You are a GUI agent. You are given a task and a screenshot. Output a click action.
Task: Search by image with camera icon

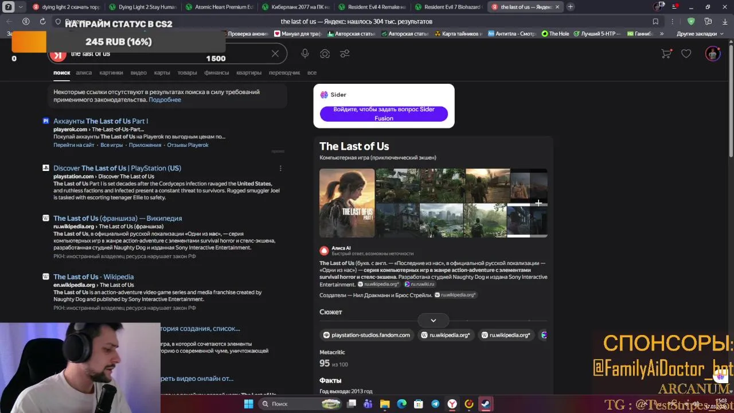325,53
